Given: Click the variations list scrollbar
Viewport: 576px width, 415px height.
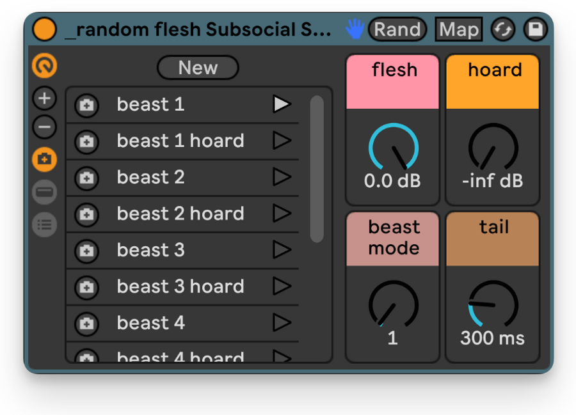Looking at the screenshot, I should pyautogui.click(x=317, y=169).
